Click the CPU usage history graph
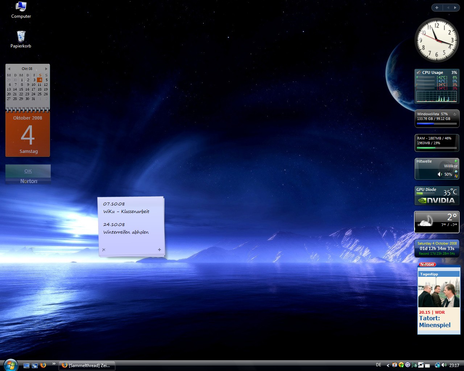Viewport: 464px width, 371px height. [x=436, y=96]
